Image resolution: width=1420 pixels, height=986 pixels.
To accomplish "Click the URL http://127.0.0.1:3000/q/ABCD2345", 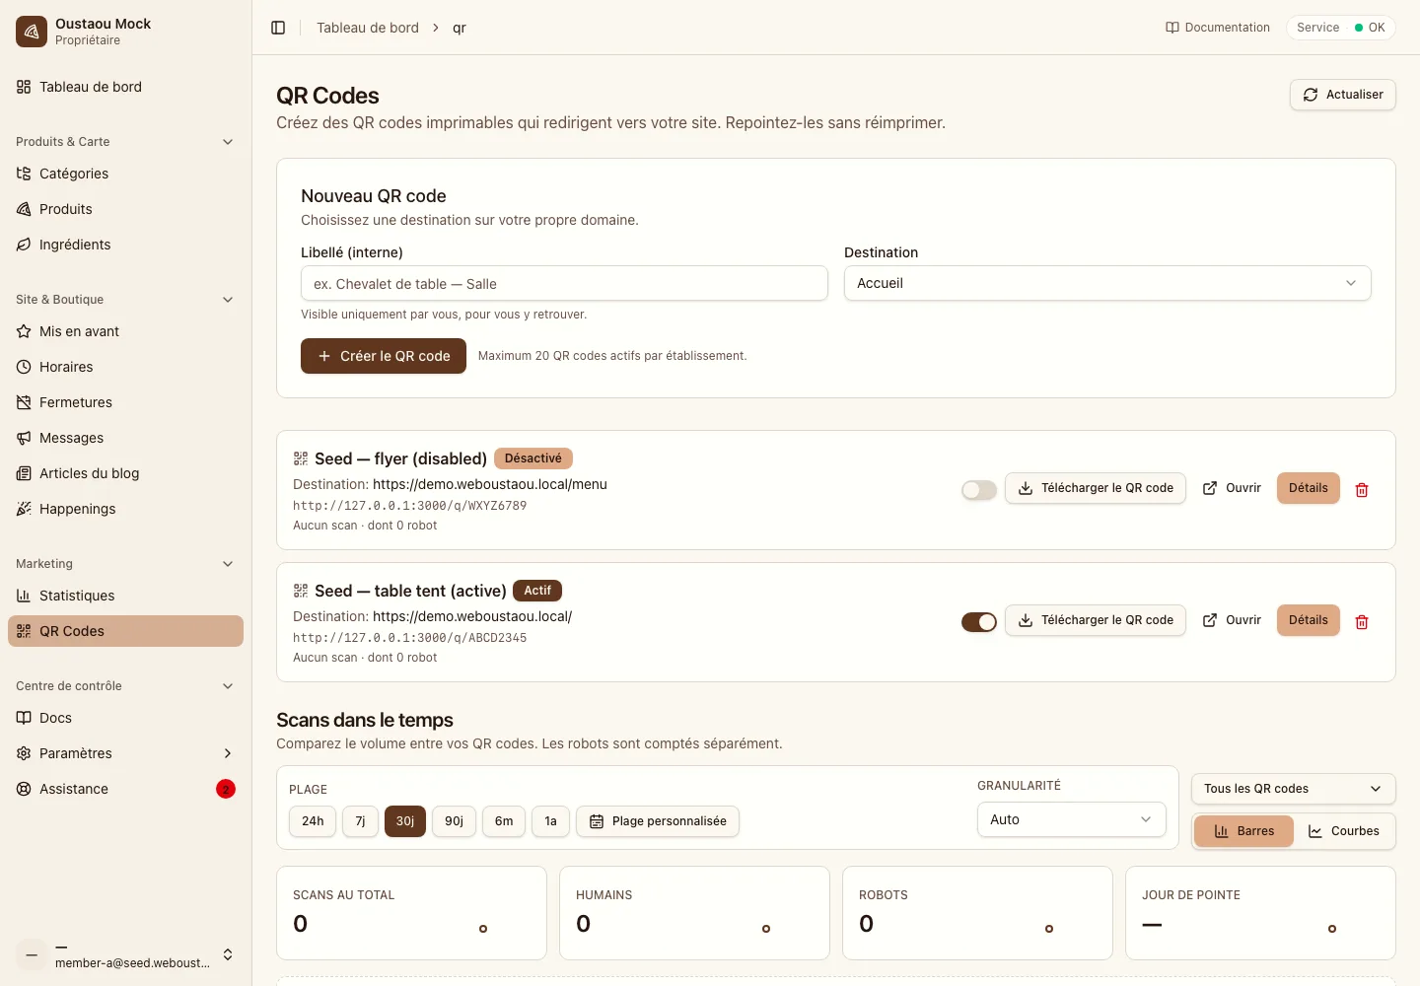I will (409, 638).
